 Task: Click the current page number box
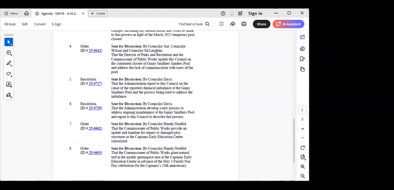point(302,110)
